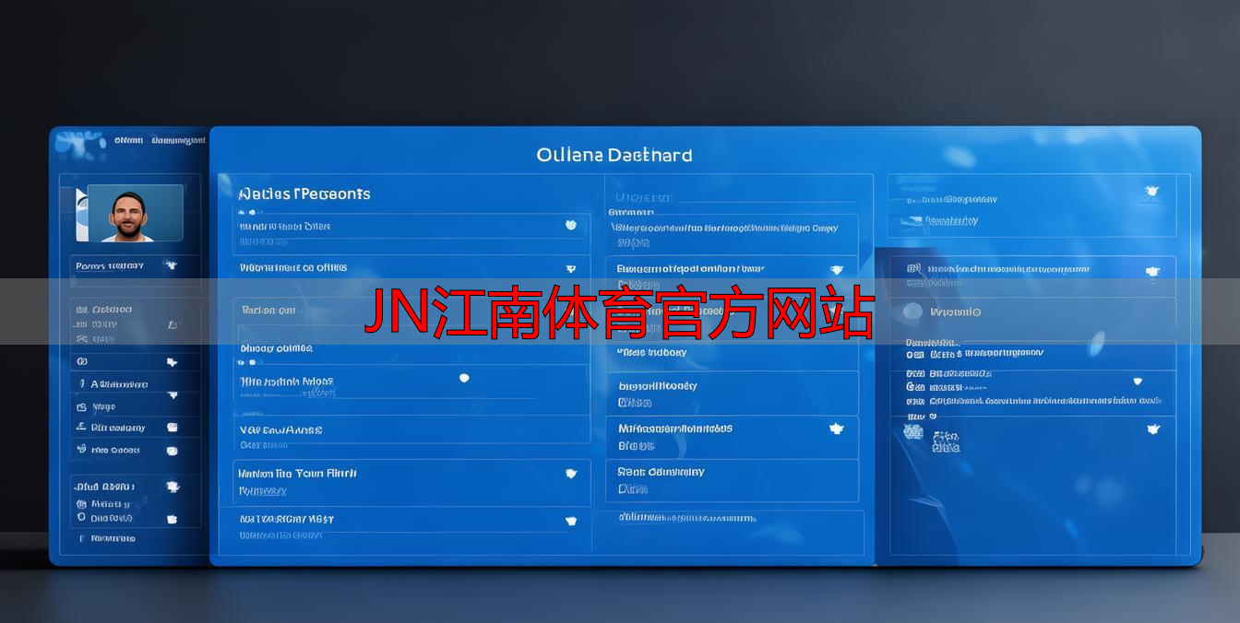Select the notification star in the top-right panel

1151,193
